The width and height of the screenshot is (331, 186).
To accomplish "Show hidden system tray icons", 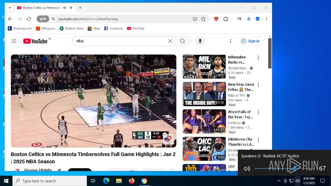I will click(x=279, y=181).
